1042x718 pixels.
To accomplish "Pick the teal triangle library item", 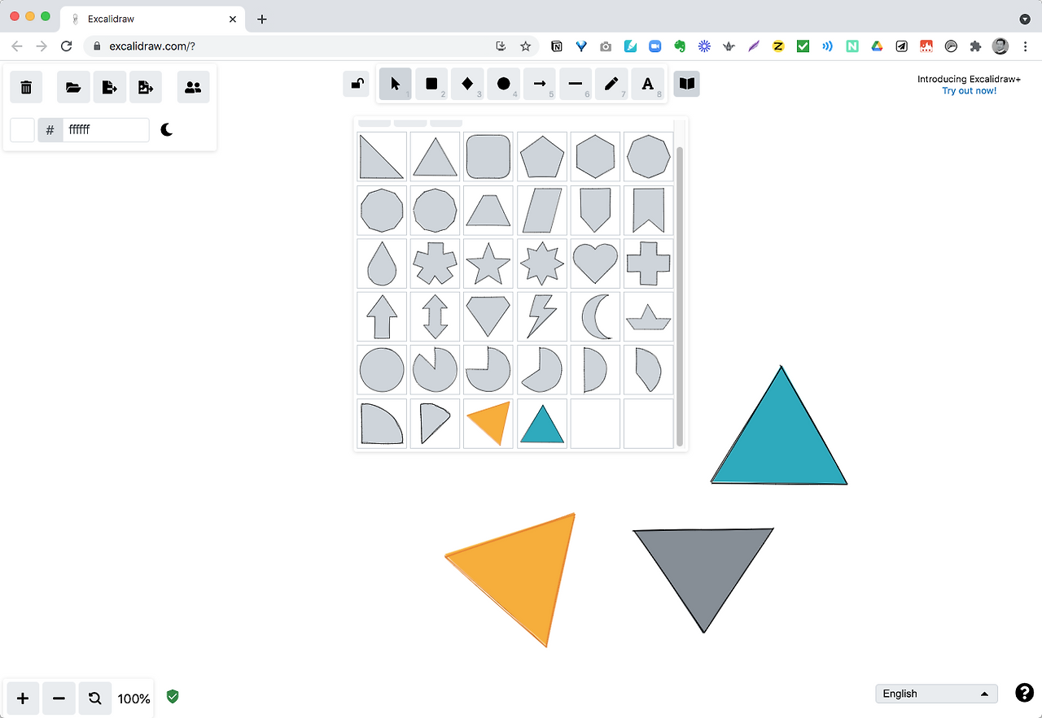I will click(x=542, y=423).
